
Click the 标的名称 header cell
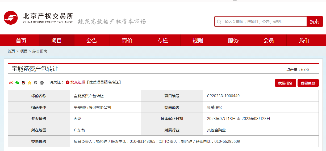click(x=39, y=96)
